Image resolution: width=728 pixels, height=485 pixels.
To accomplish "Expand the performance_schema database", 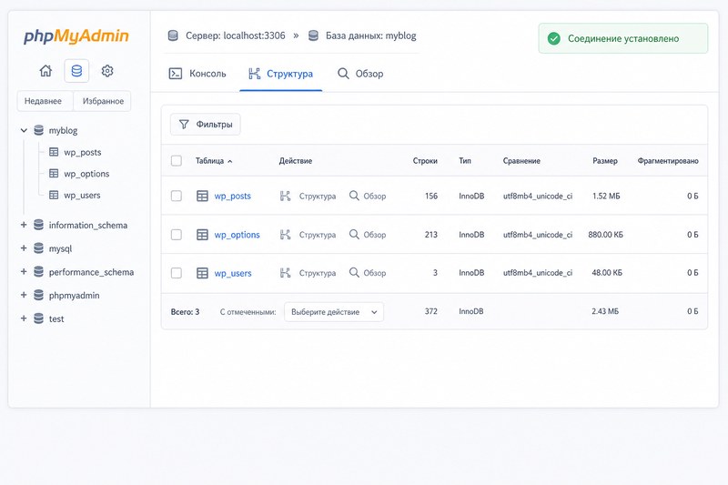I will (x=24, y=271).
